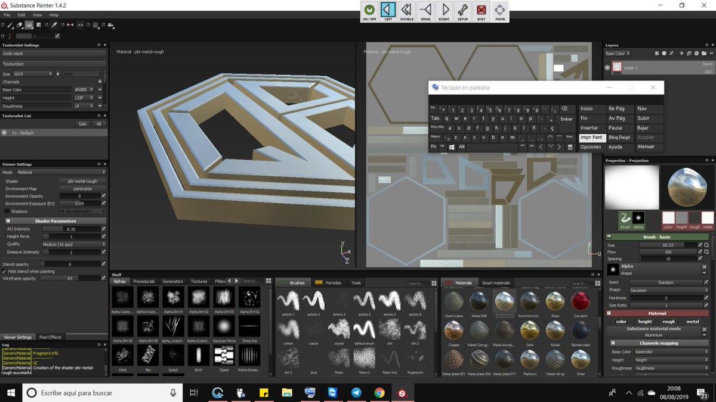This screenshot has width=716, height=402.
Task: Collapse the Brush - basic section
Action: pos(609,237)
